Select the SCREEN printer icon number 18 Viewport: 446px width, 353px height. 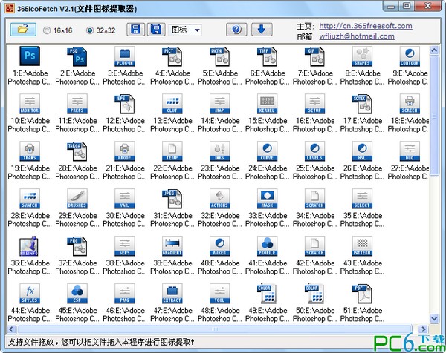[x=410, y=104]
